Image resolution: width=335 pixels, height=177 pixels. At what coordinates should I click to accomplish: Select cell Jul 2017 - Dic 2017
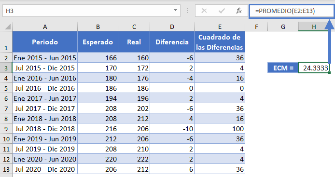click(45, 109)
